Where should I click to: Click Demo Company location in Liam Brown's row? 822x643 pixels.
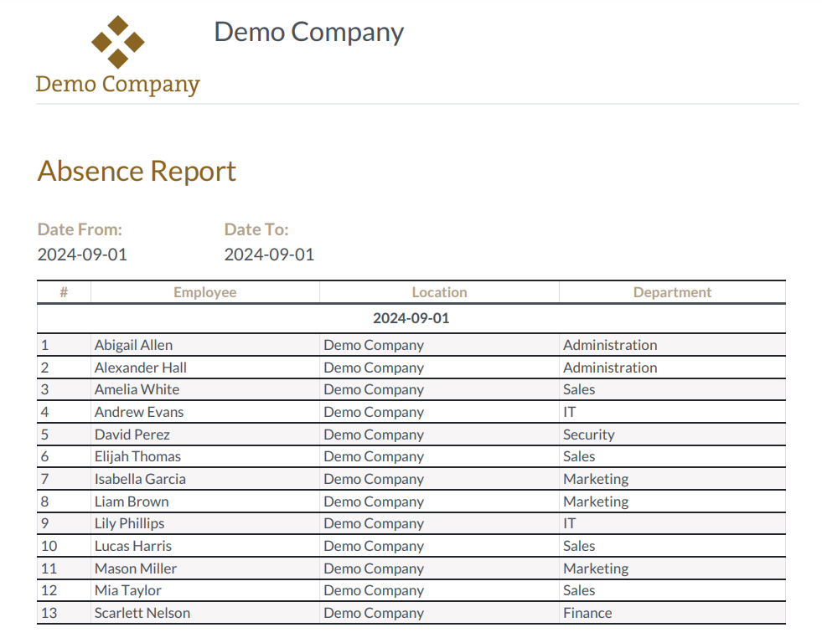(374, 502)
